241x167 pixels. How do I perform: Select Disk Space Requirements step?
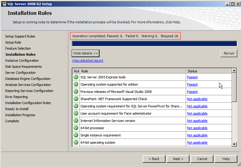pos(23,67)
